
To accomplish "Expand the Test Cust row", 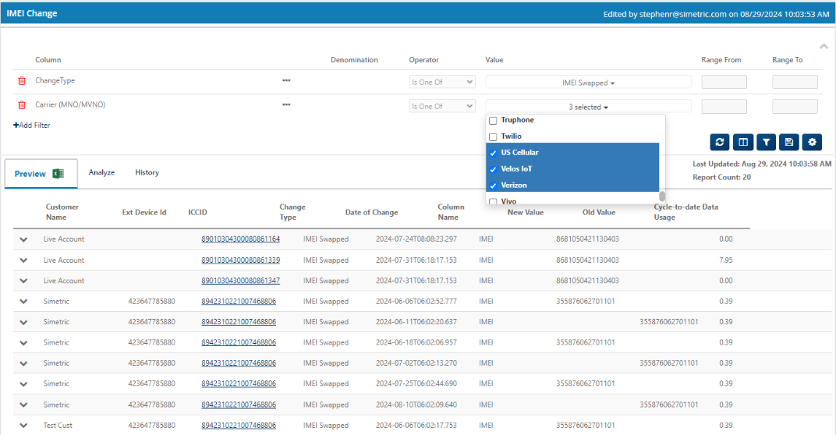I will 23,426.
